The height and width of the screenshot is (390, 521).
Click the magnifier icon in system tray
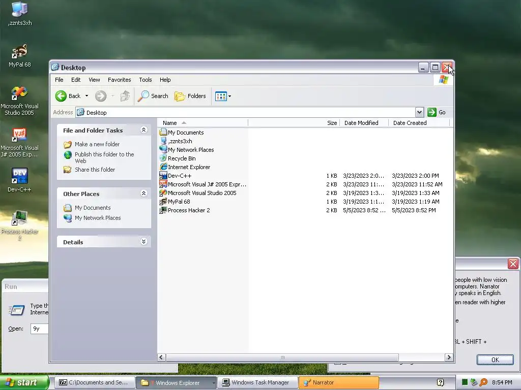pos(483,382)
